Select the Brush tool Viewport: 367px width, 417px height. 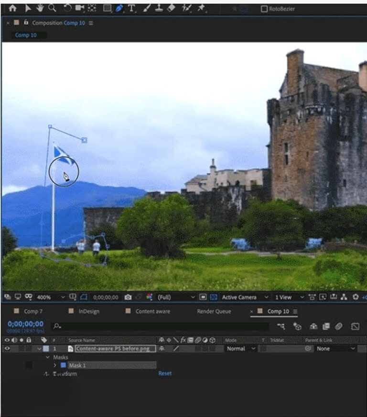click(x=147, y=8)
